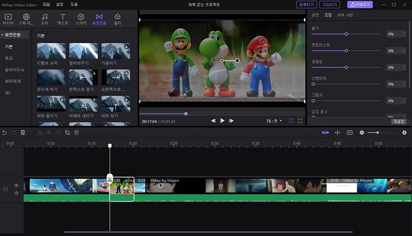Select the 디졸브 교차 transition thumbnail
The image size is (412, 236).
[x=51, y=51]
